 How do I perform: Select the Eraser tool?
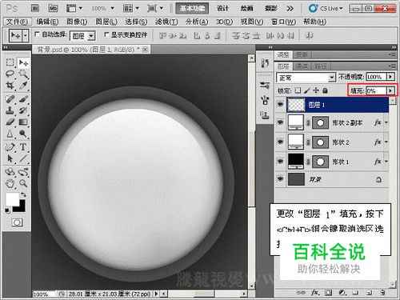pos(10,122)
